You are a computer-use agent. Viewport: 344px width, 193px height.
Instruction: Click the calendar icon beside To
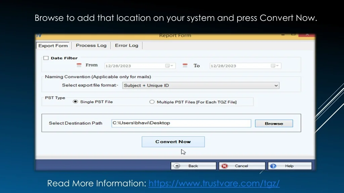[184, 66]
